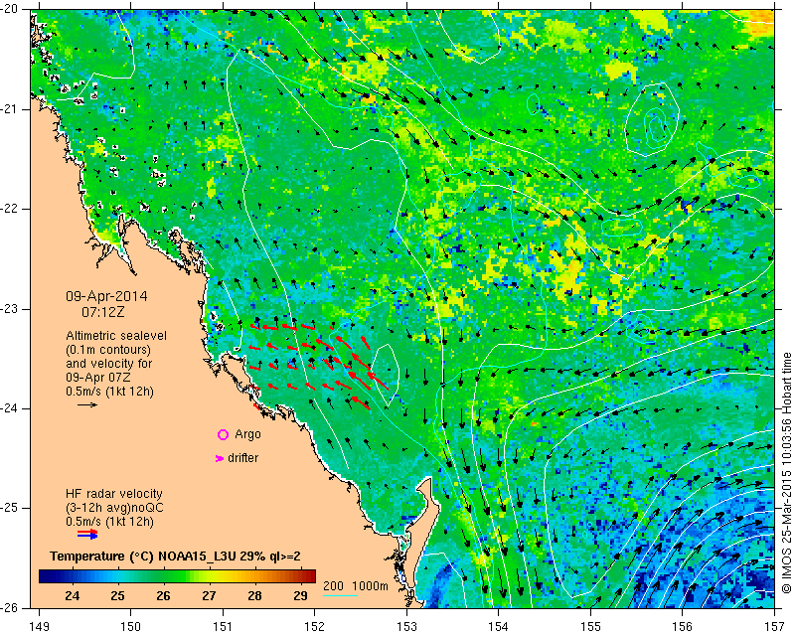Click the magenta drifter legend marker
The width and height of the screenshot is (795, 636).
(x=220, y=458)
